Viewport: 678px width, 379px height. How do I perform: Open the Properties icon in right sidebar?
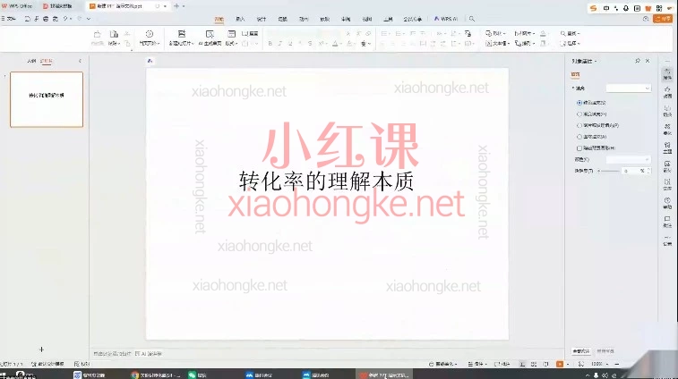point(667,74)
